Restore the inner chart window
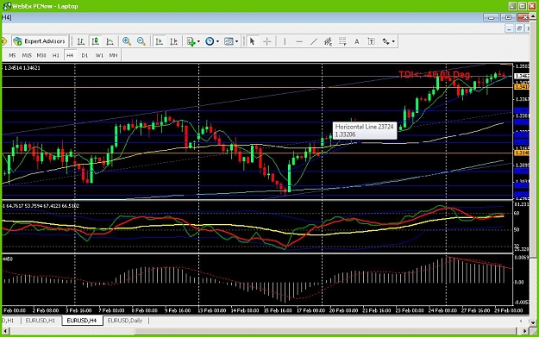This screenshot has height=337, width=539. 519,28
